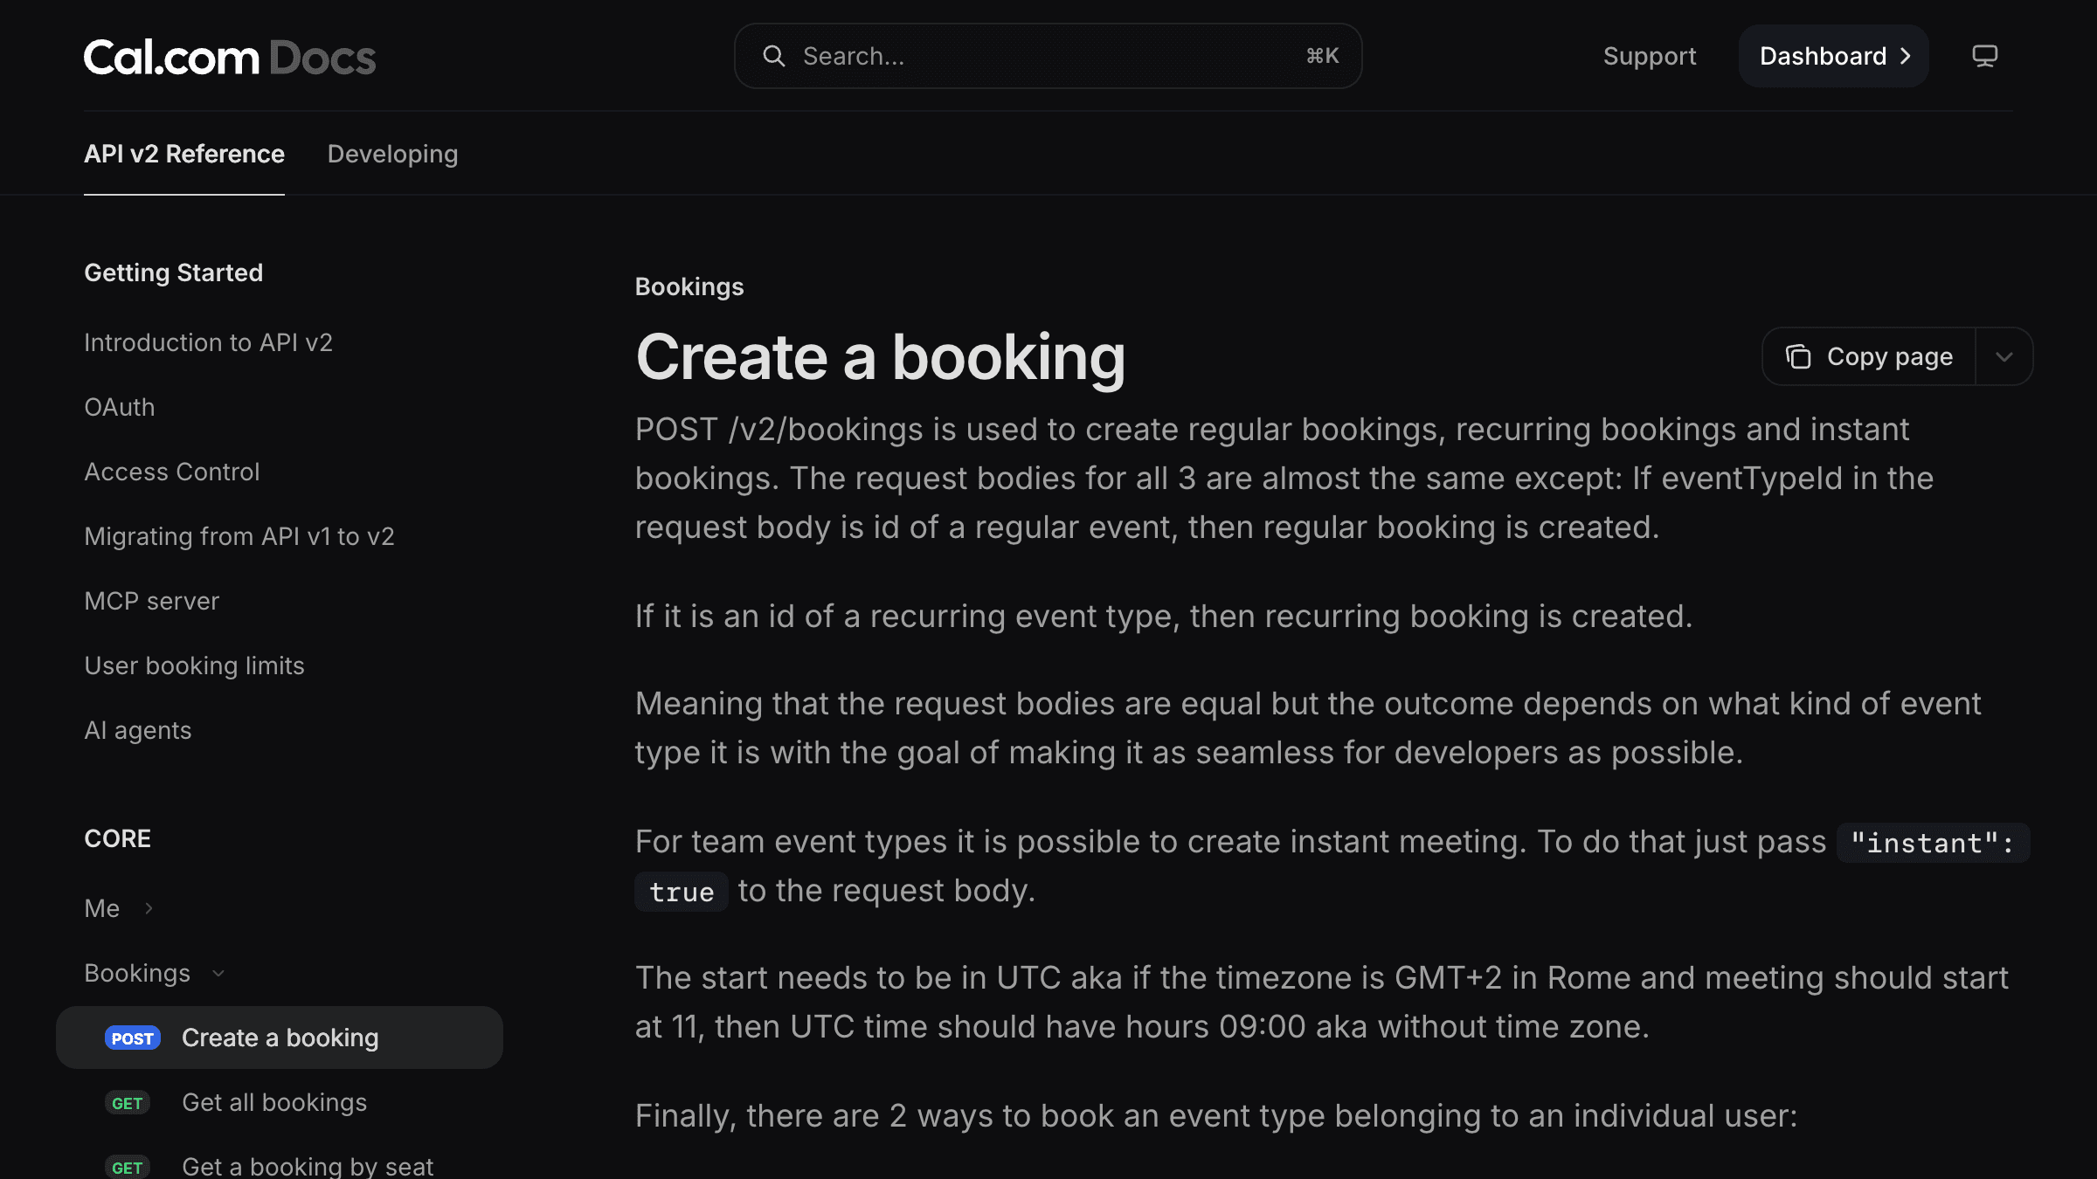
Task: Click the Dashboard arrow icon
Action: tap(1906, 56)
